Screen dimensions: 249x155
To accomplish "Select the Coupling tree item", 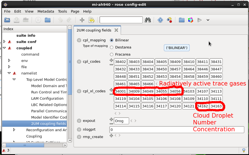I will [34, 136].
